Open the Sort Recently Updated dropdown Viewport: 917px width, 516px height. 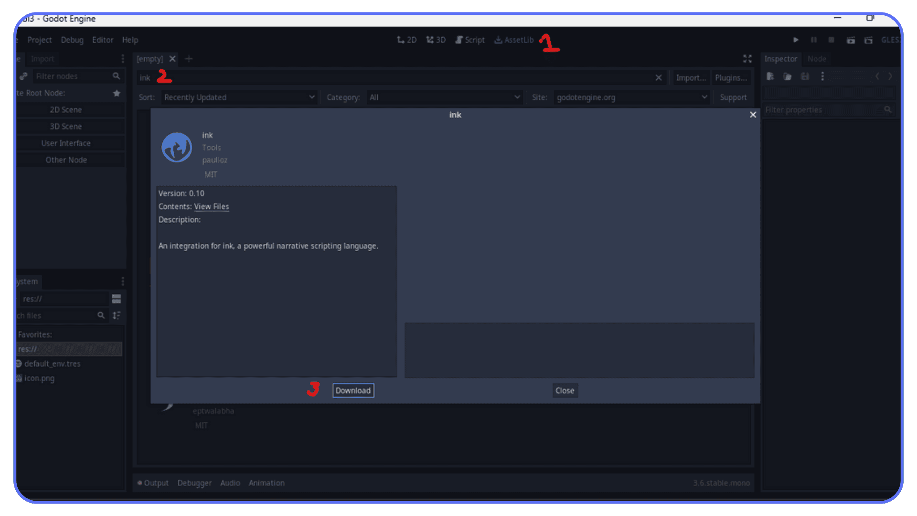pyautogui.click(x=239, y=97)
